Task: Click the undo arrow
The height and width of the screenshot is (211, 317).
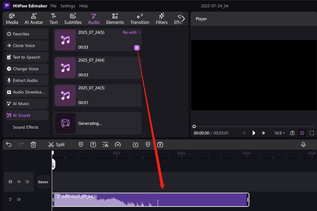Action: [x=9, y=145]
